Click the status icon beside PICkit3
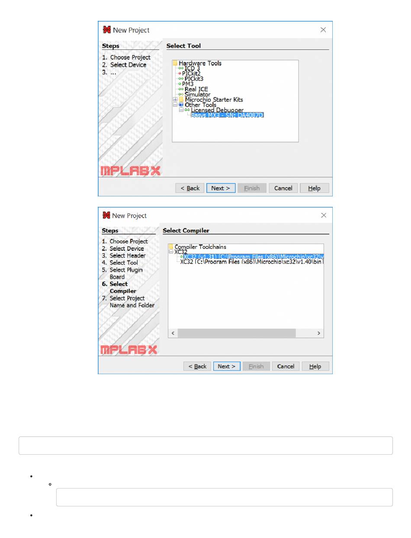The height and width of the screenshot is (538, 411). (181, 79)
